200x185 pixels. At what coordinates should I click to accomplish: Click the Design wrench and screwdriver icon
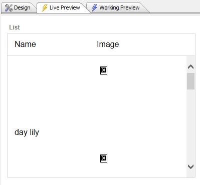click(9, 7)
